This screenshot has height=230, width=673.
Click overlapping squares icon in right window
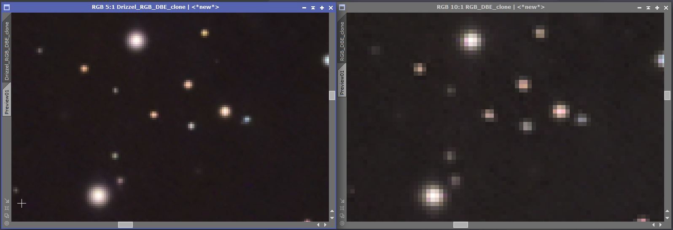(x=342, y=216)
